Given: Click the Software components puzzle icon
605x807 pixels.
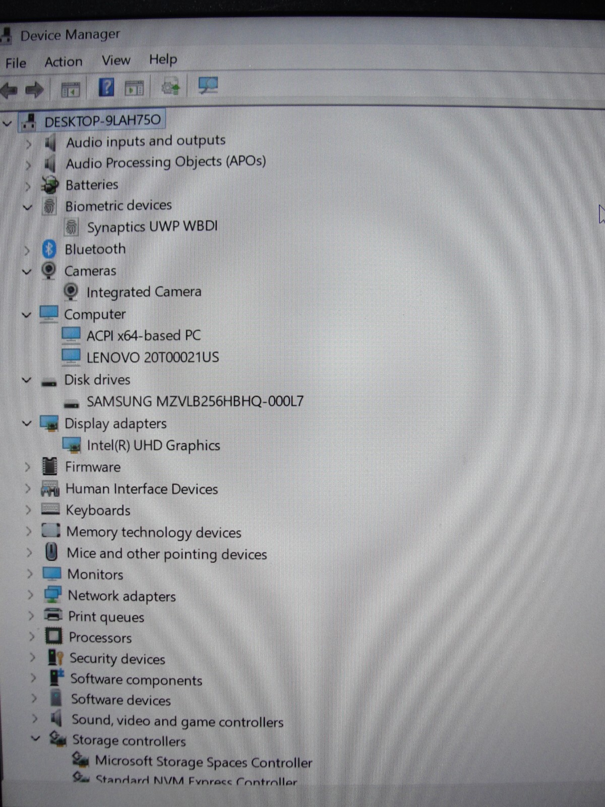Looking at the screenshot, I should tap(56, 678).
